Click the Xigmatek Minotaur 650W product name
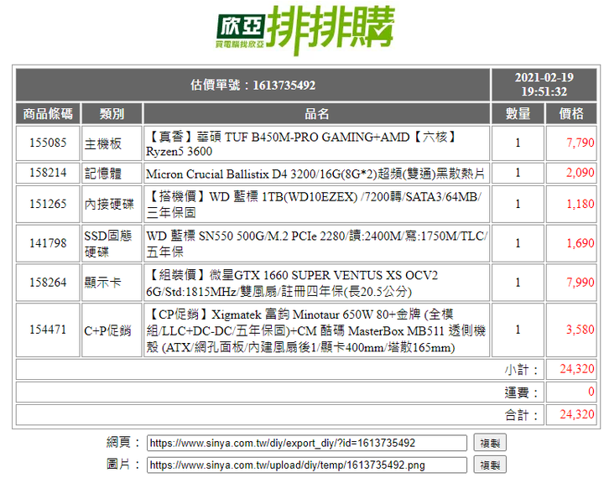Image resolution: width=604 pixels, height=478 pixels. 316,330
